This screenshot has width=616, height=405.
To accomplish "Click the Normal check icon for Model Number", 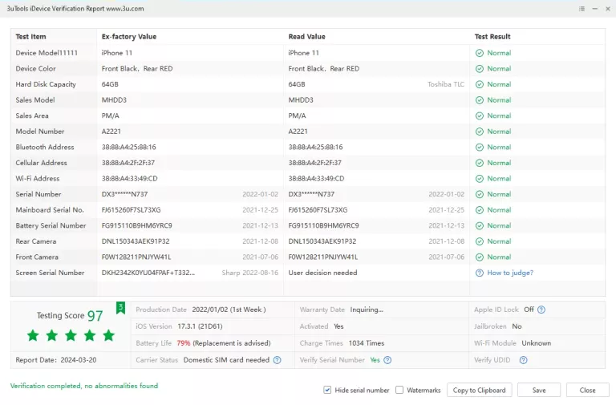I will click(480, 132).
